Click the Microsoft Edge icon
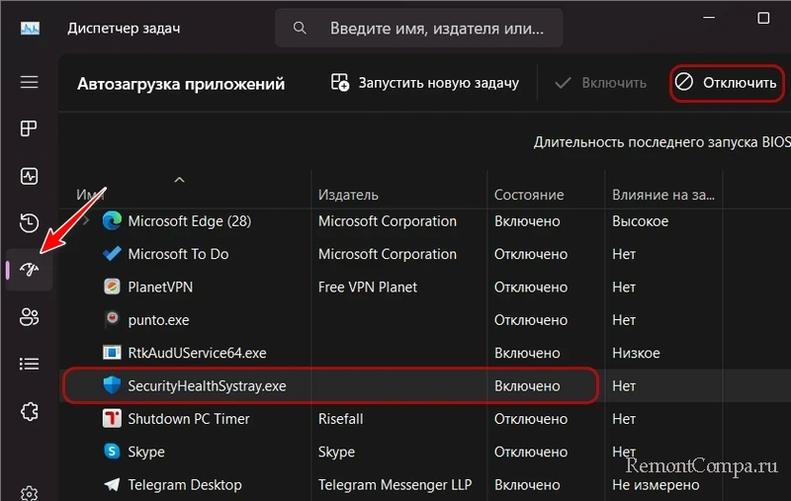791x501 pixels. click(112, 220)
